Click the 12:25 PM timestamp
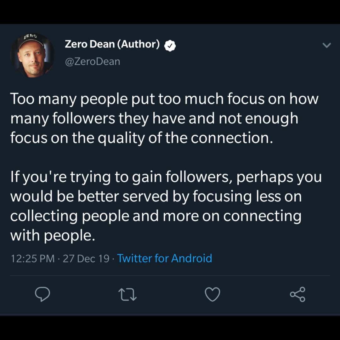The width and height of the screenshot is (340, 340). (32, 258)
